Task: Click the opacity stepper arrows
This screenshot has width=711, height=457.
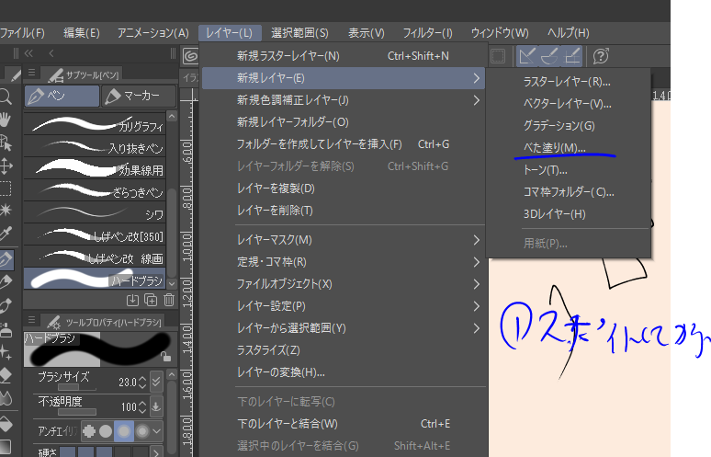Action: coord(142,406)
